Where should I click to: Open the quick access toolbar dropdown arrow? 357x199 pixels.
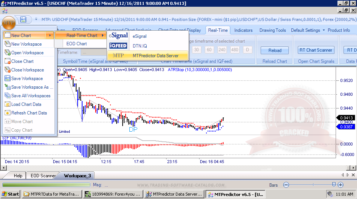coord(36,19)
